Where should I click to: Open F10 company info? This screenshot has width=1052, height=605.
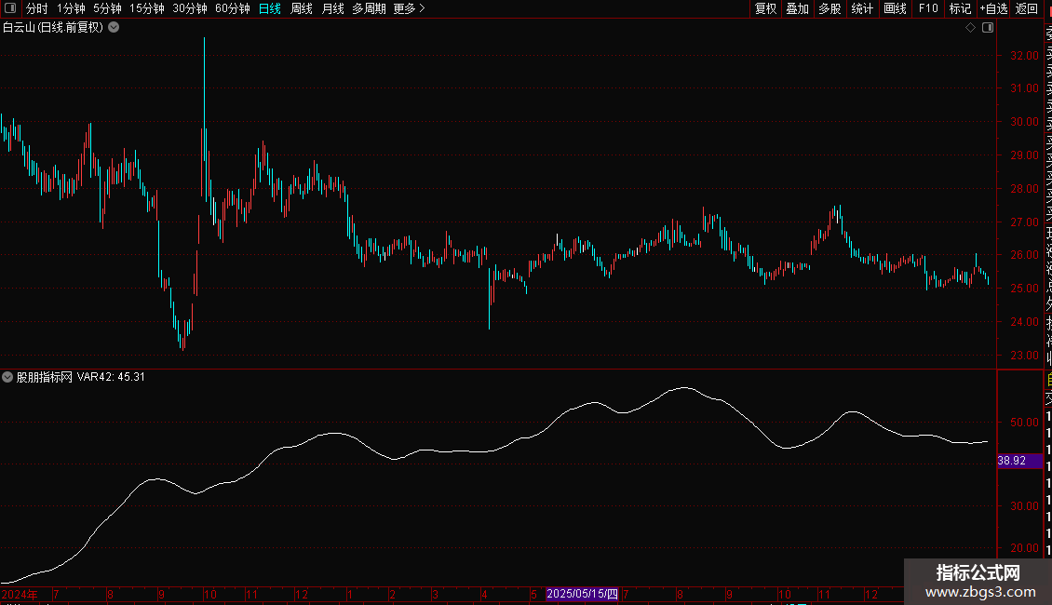point(928,8)
